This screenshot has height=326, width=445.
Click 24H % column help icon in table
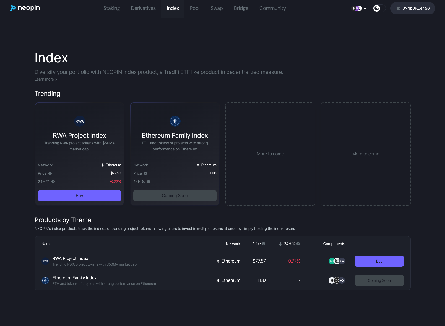coord(298,244)
